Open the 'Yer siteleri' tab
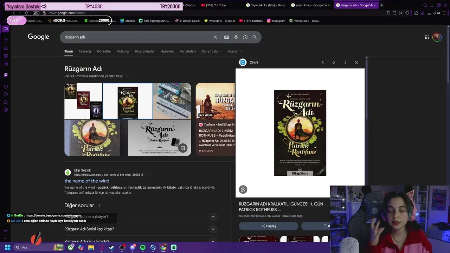 188,51
